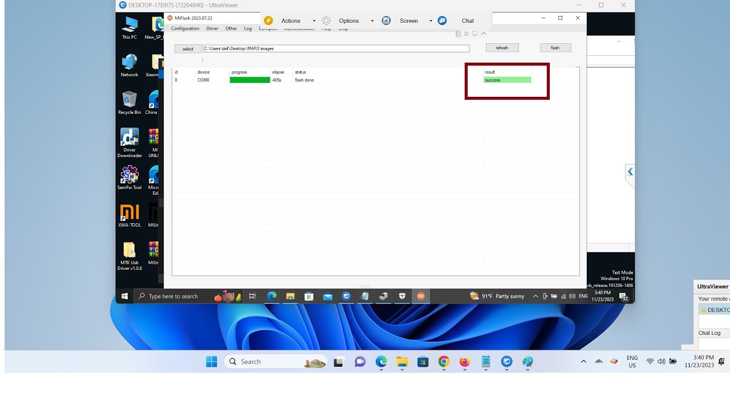Click the UltraViewer Screen capture icon

tap(386, 20)
